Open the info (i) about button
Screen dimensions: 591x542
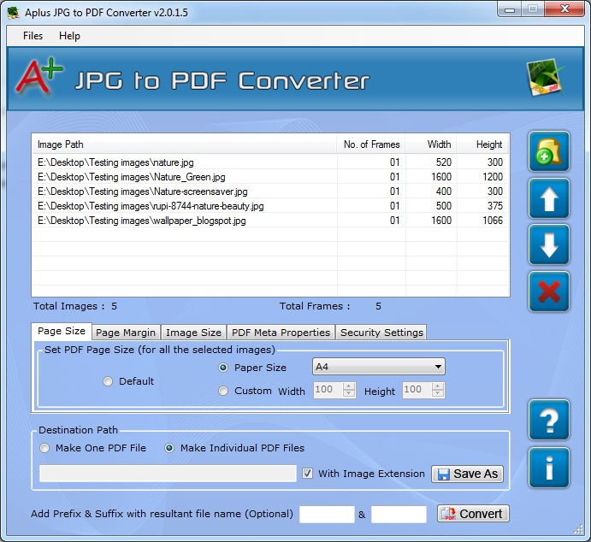[x=549, y=468]
